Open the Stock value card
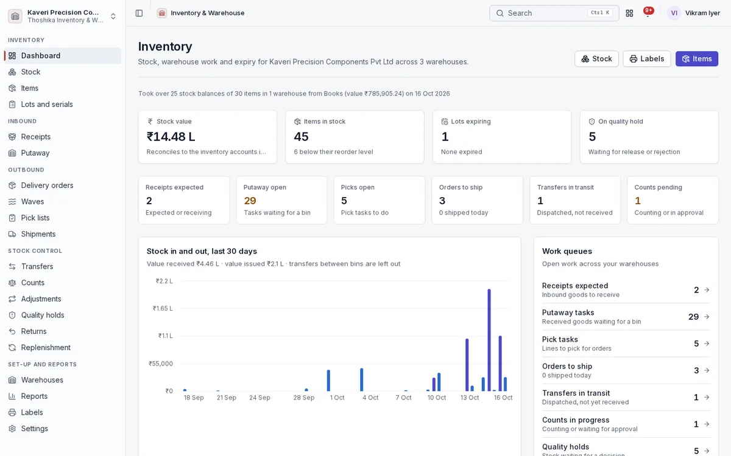This screenshot has height=456, width=731. pos(207,137)
